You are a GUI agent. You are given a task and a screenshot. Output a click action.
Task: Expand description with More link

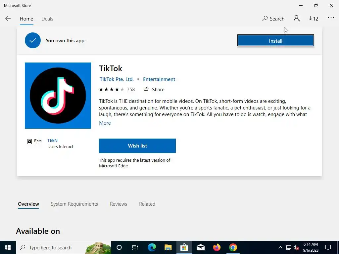(105, 123)
